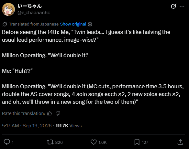Click the 826 reposts count
The image size is (189, 149).
[x=59, y=143]
